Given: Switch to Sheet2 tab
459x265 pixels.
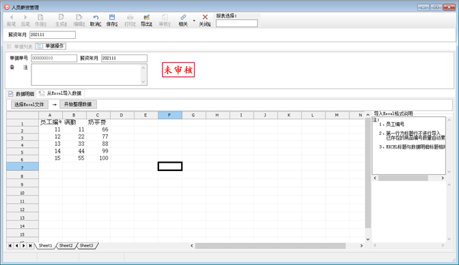Looking at the screenshot, I should pos(66,246).
